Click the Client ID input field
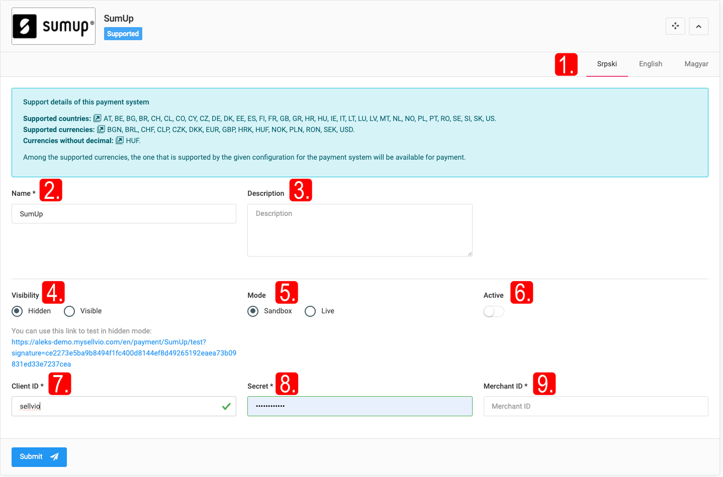 coord(124,406)
